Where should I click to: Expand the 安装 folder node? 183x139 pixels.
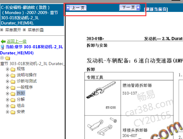coord(7,112)
